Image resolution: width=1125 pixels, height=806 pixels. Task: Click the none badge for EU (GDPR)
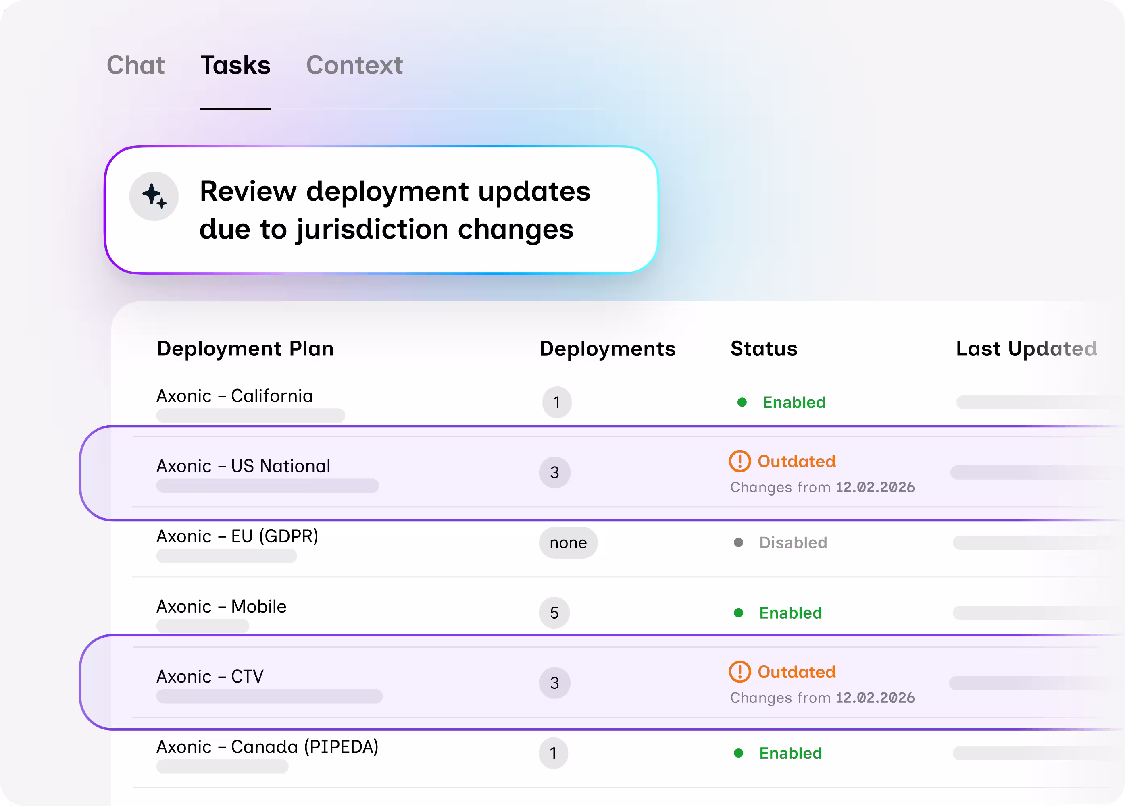568,543
